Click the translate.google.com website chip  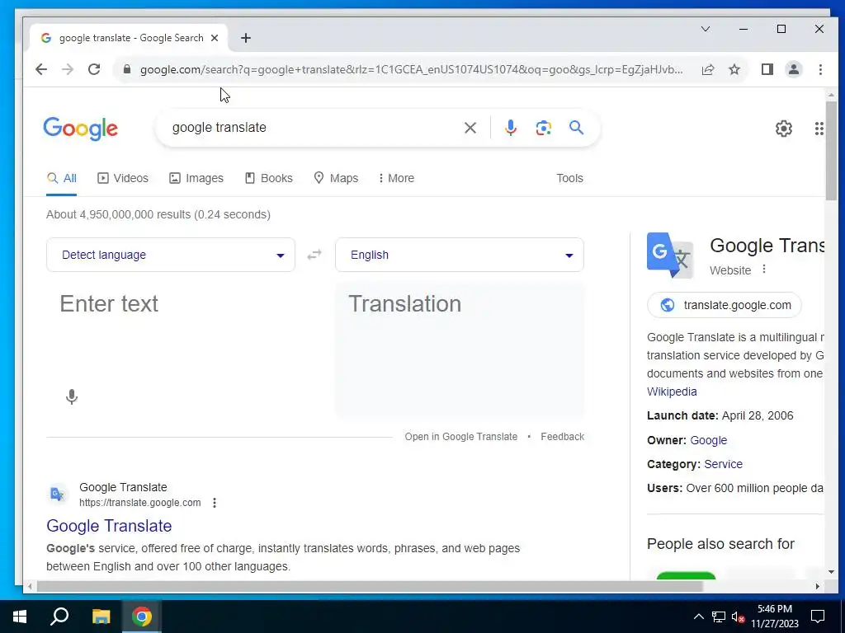click(725, 305)
